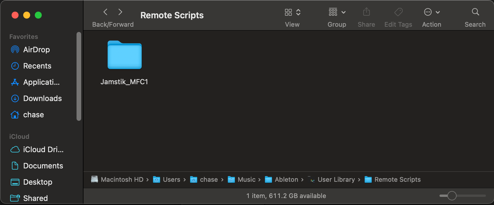
Task: Click the iCloud section header
Action: click(19, 136)
